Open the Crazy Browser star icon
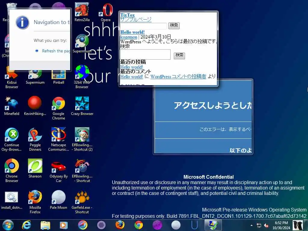 point(82,106)
